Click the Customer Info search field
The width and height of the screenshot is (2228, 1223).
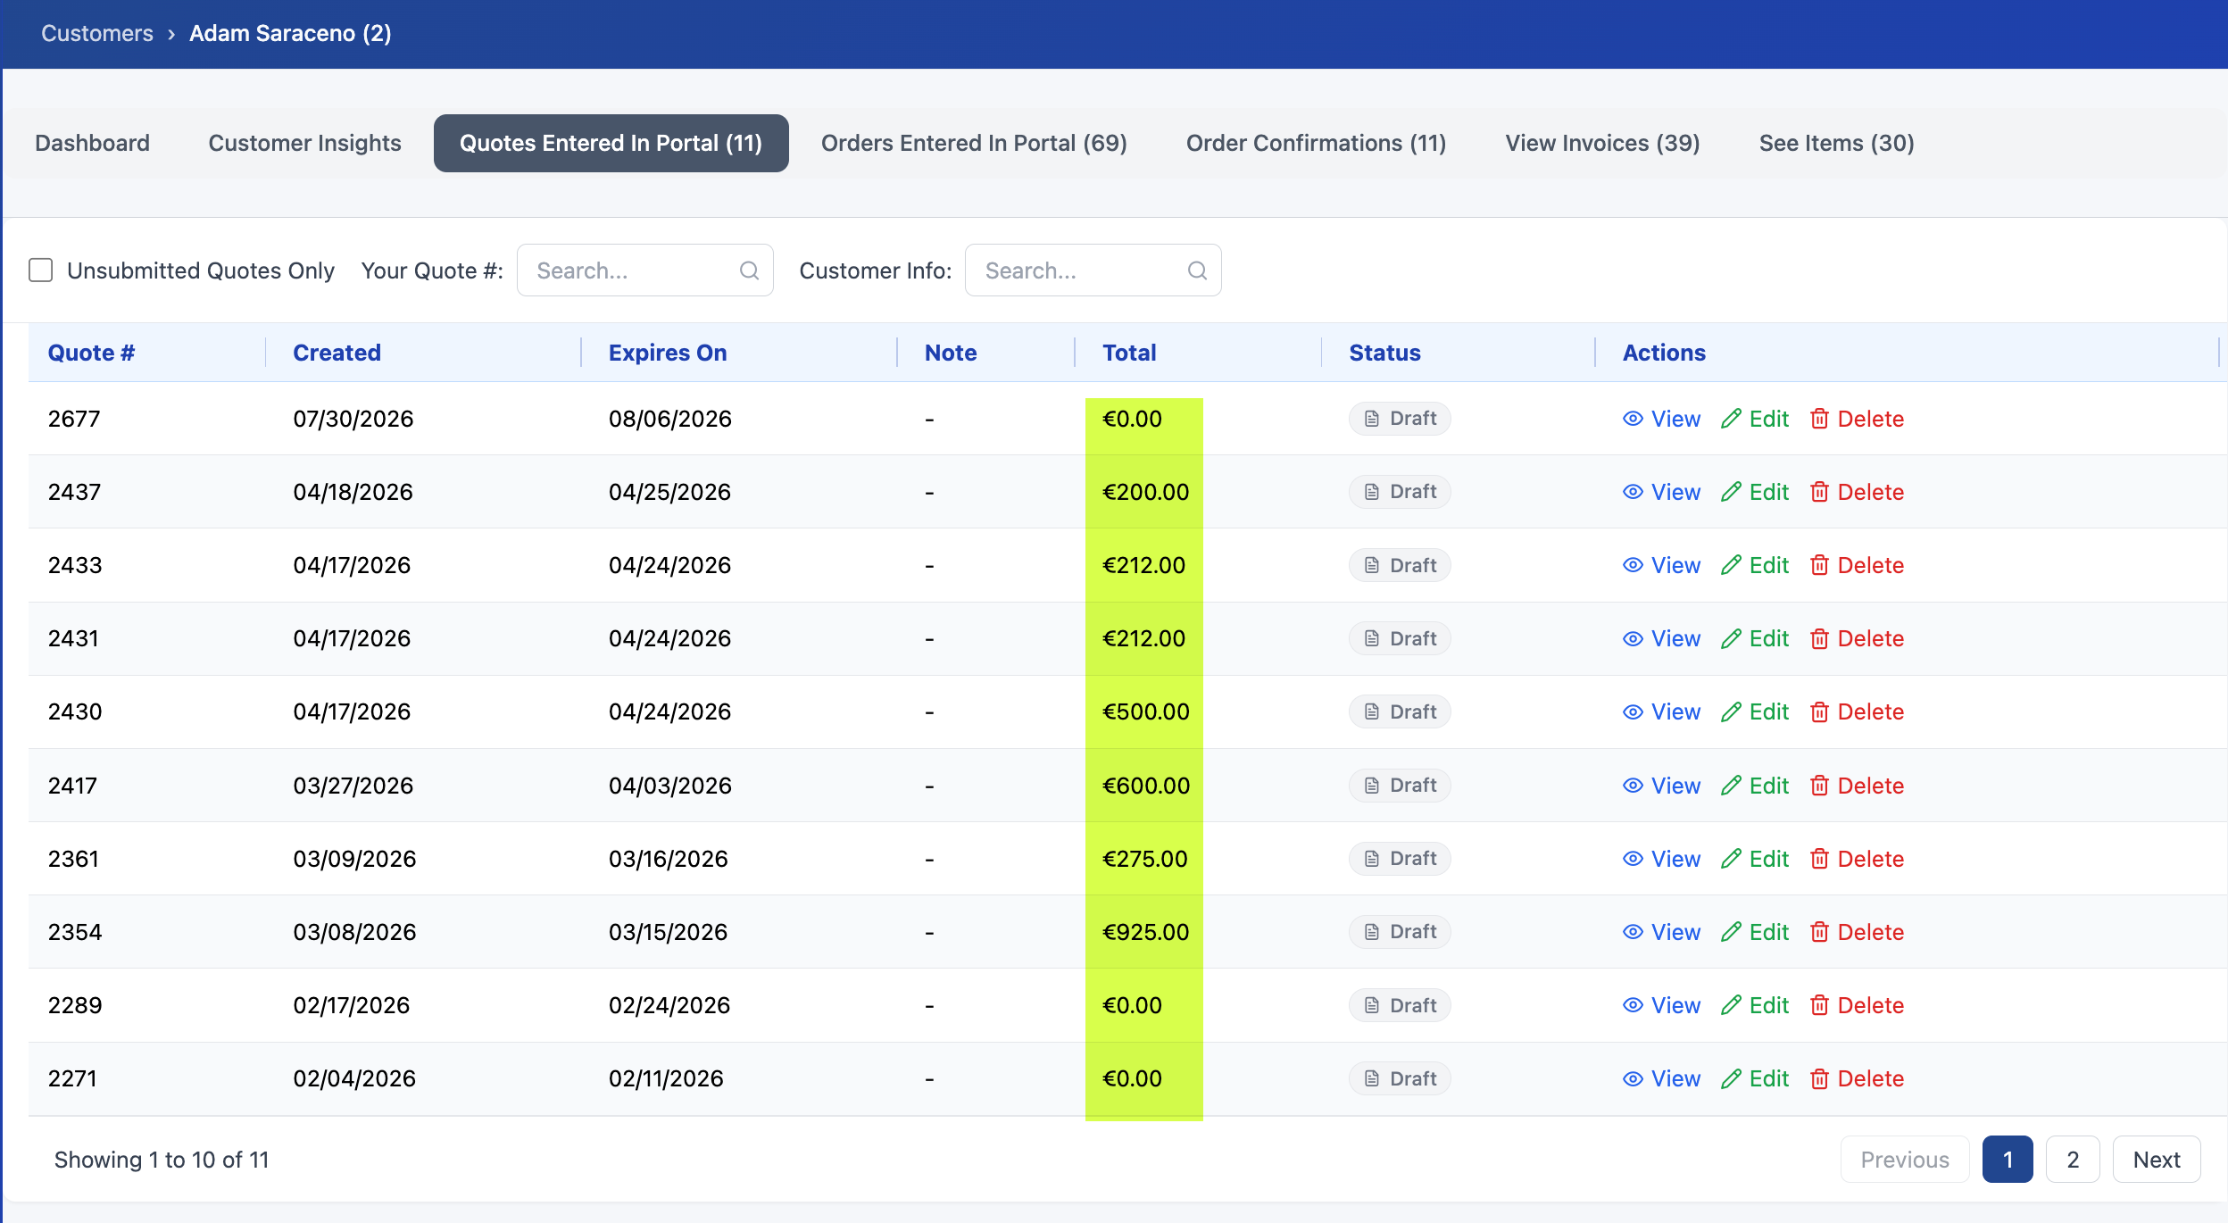pos(1093,270)
